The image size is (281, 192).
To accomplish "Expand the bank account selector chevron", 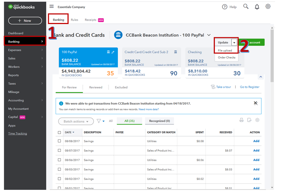I will coord(209,35).
